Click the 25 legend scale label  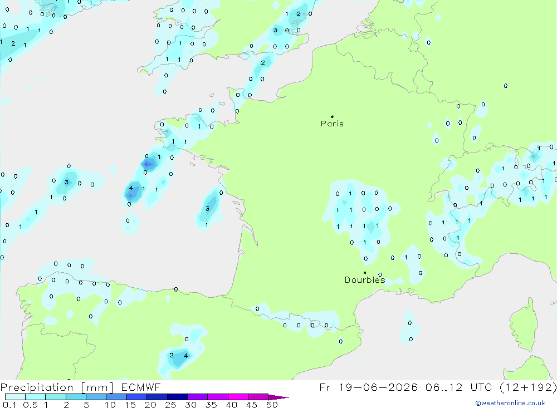point(170,405)
